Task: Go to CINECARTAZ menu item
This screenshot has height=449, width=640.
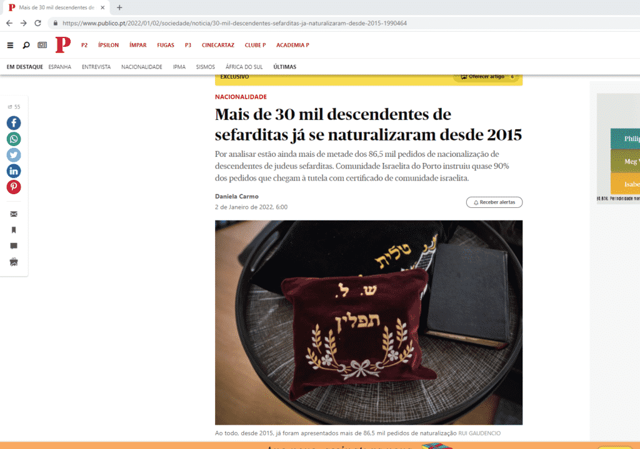Action: click(x=218, y=45)
